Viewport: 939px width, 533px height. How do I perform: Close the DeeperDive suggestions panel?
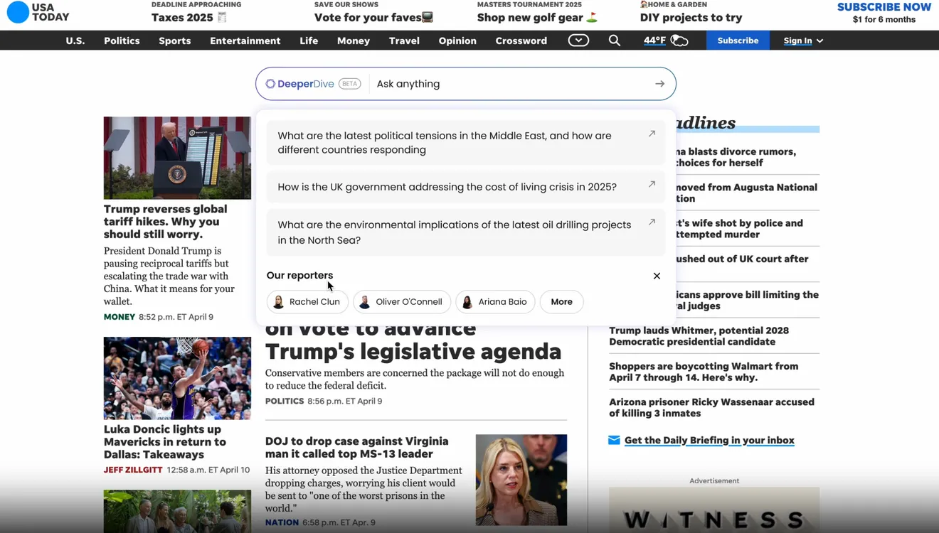pyautogui.click(x=657, y=276)
